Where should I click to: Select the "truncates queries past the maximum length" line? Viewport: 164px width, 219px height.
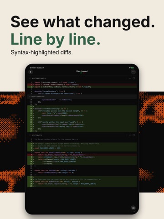point(82,111)
